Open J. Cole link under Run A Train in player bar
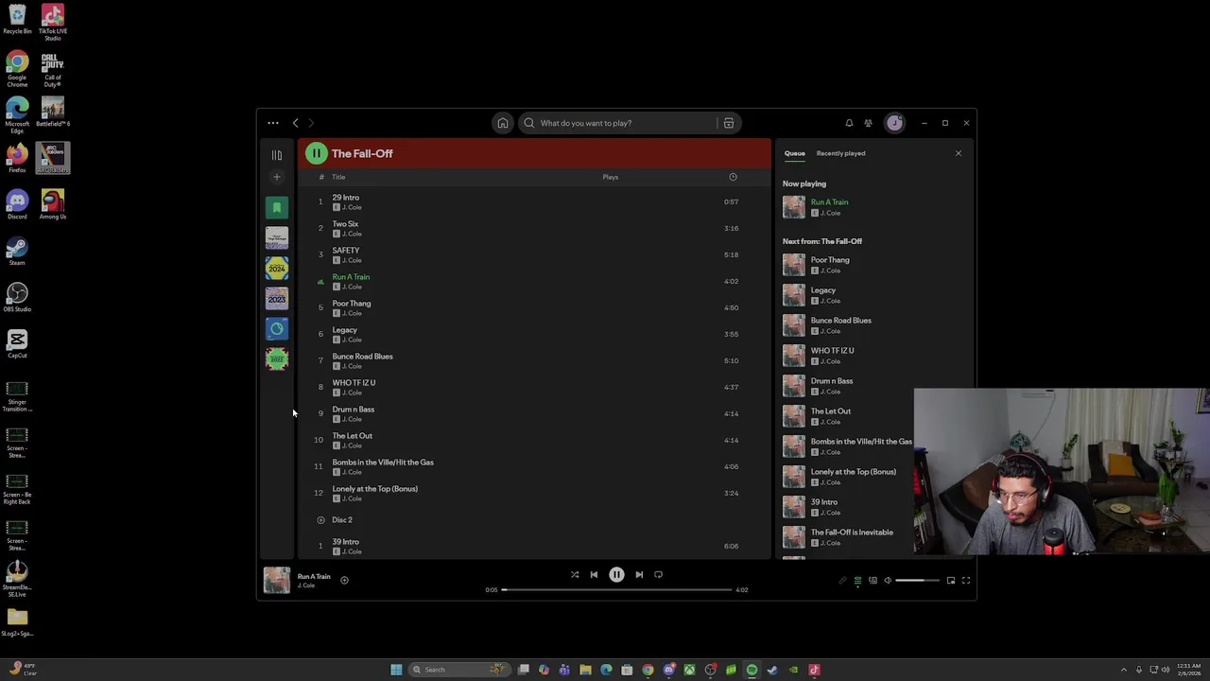Screen dimensions: 1210x681 306,585
